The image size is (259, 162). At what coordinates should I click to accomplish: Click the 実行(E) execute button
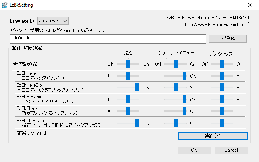point(213,136)
